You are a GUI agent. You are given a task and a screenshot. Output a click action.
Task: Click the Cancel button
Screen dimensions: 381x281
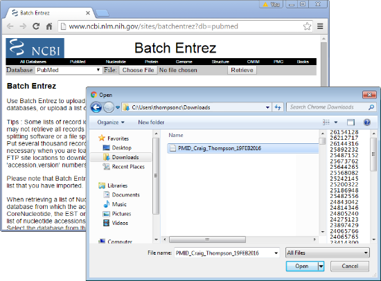(x=350, y=266)
